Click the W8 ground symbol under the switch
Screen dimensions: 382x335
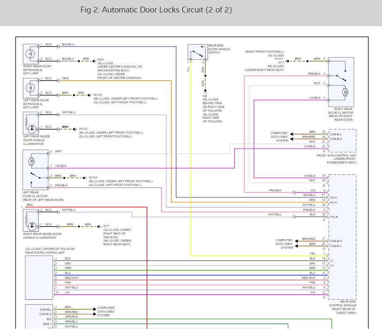click(x=206, y=91)
